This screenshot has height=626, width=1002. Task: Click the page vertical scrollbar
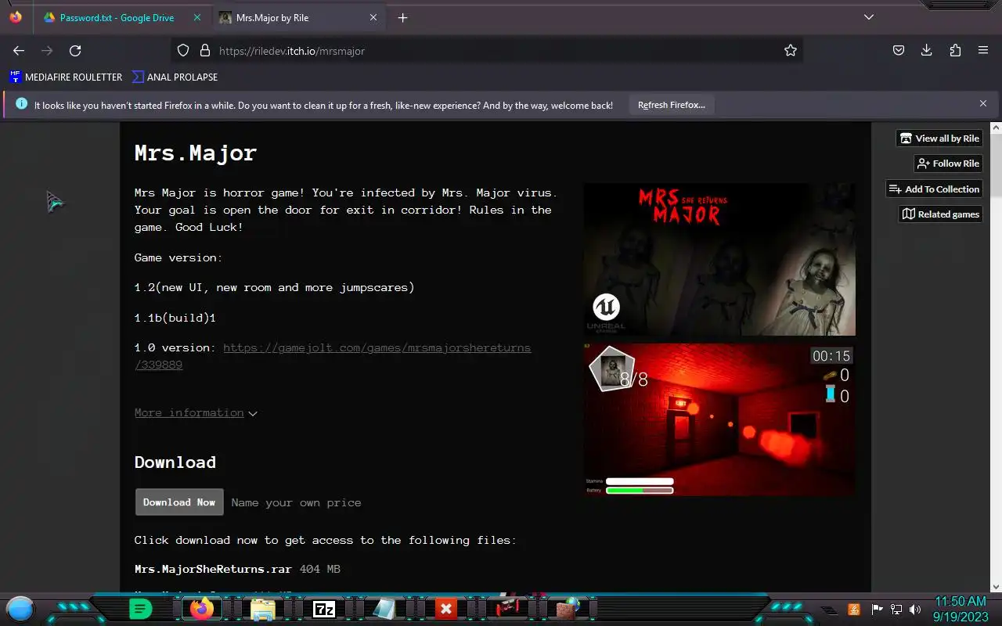pyautogui.click(x=995, y=356)
